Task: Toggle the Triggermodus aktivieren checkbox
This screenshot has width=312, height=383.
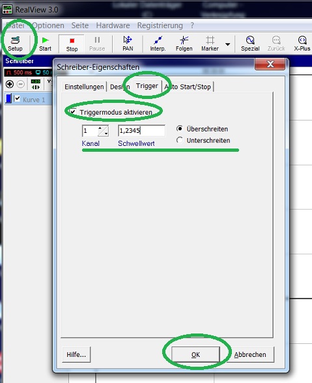Action: click(x=73, y=112)
